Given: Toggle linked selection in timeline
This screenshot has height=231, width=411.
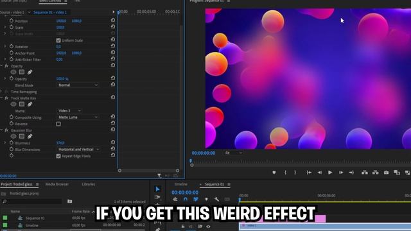Looking at the screenshot, I should pyautogui.click(x=196, y=200).
